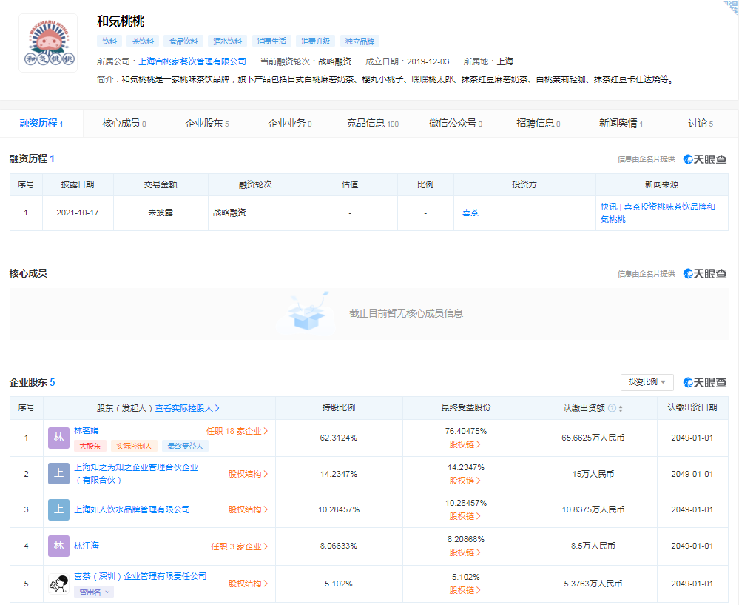Sort shareholders by 认缴出资额 using sort arrows
The width and height of the screenshot is (739, 605).
(621, 409)
